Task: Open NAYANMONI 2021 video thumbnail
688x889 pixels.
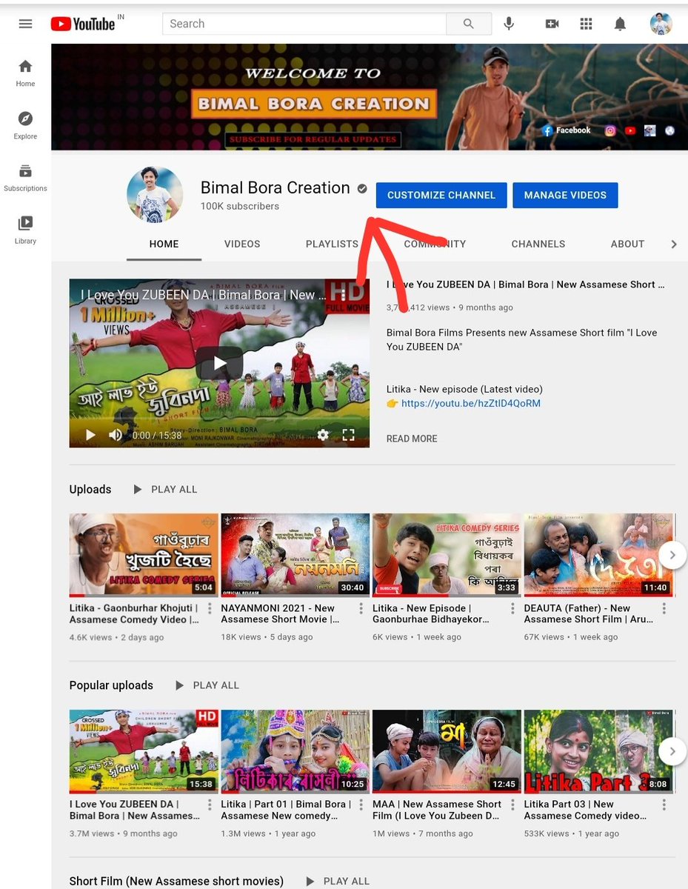Action: [295, 555]
